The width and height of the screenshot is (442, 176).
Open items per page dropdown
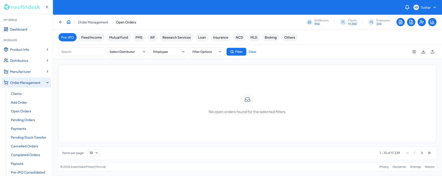(93, 153)
